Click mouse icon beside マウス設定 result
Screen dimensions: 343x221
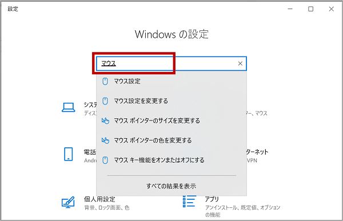click(x=105, y=81)
